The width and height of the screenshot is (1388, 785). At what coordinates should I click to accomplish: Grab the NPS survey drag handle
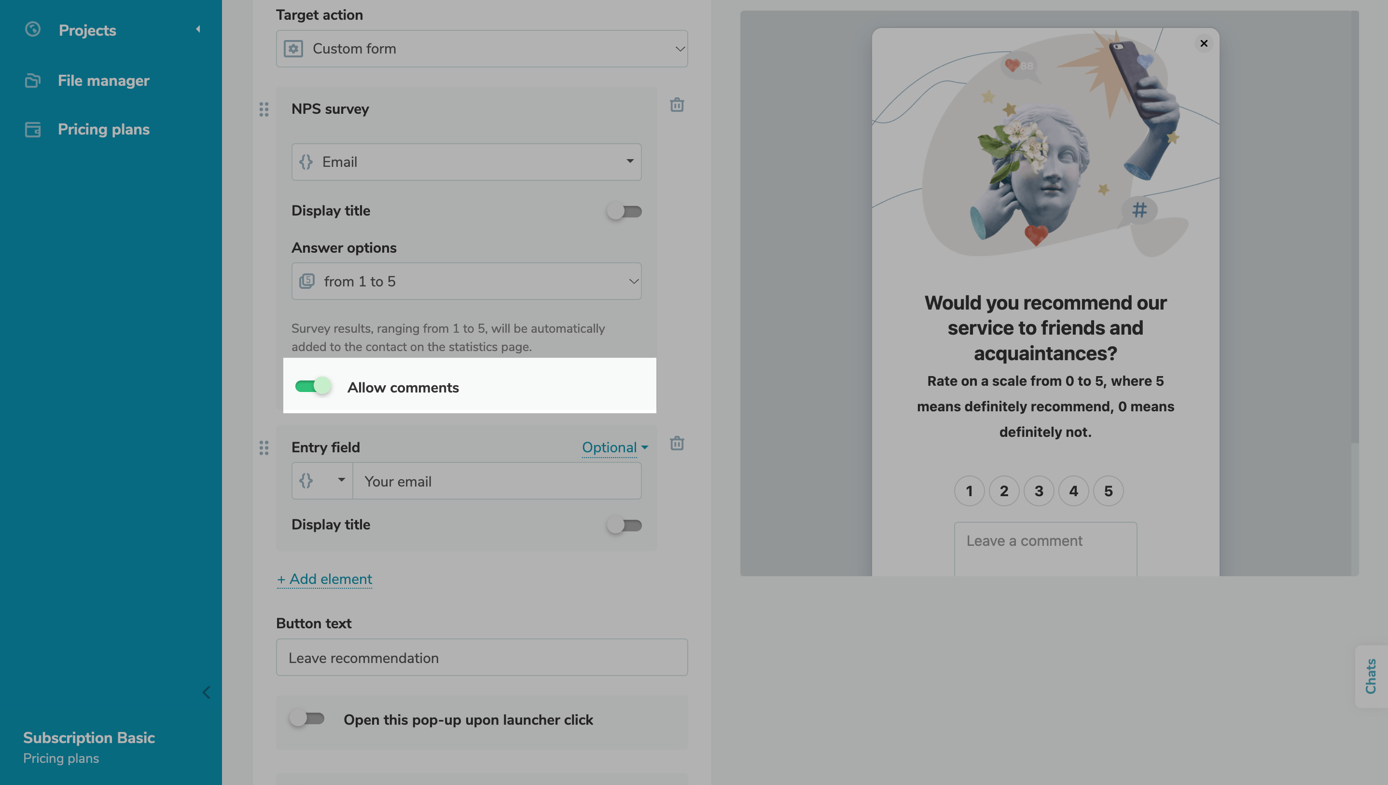(264, 109)
